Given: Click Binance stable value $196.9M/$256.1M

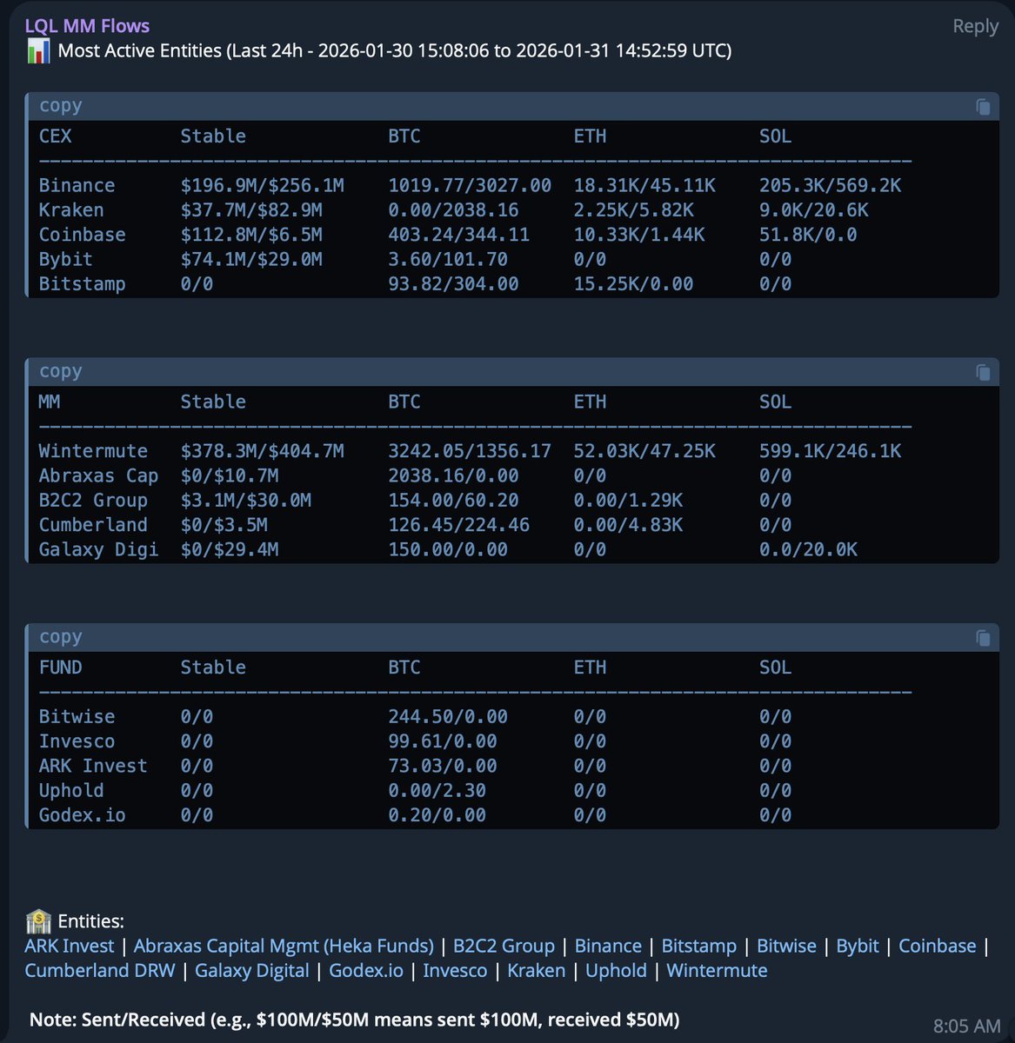Looking at the screenshot, I should tap(262, 185).
